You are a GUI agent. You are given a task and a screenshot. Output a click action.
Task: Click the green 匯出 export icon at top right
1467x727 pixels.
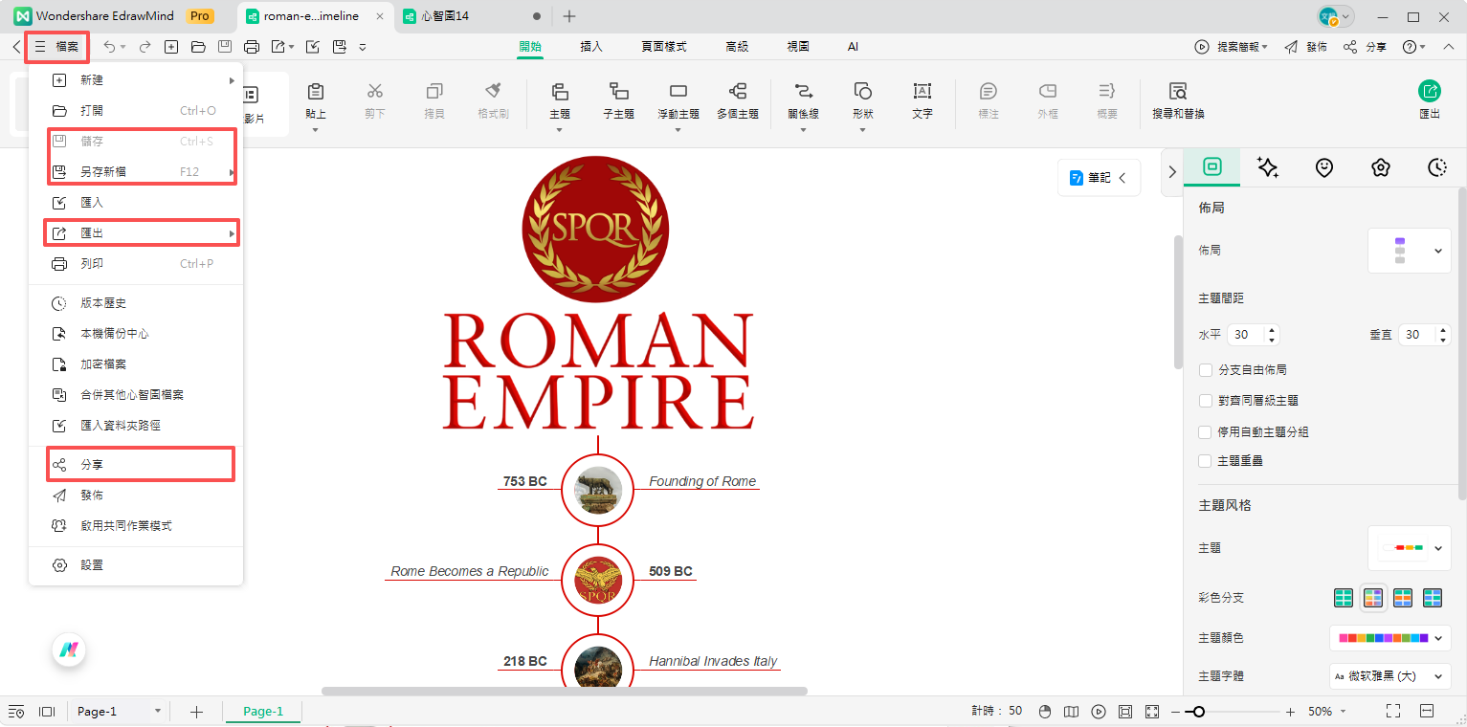pos(1429,91)
